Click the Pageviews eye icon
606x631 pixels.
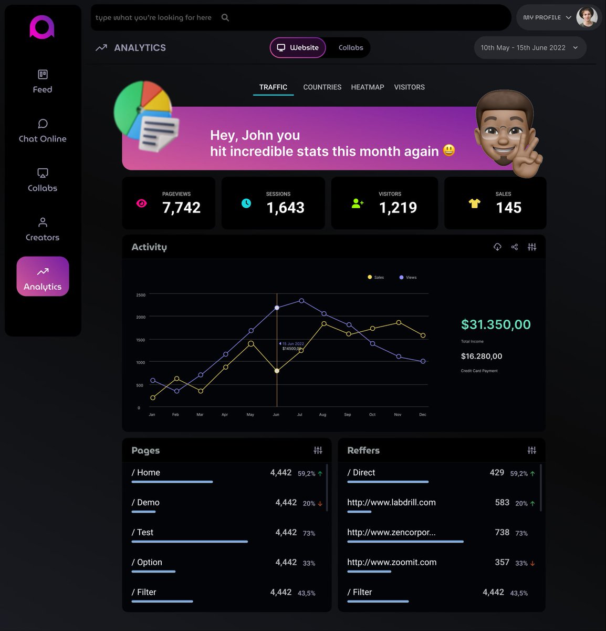pyautogui.click(x=142, y=203)
